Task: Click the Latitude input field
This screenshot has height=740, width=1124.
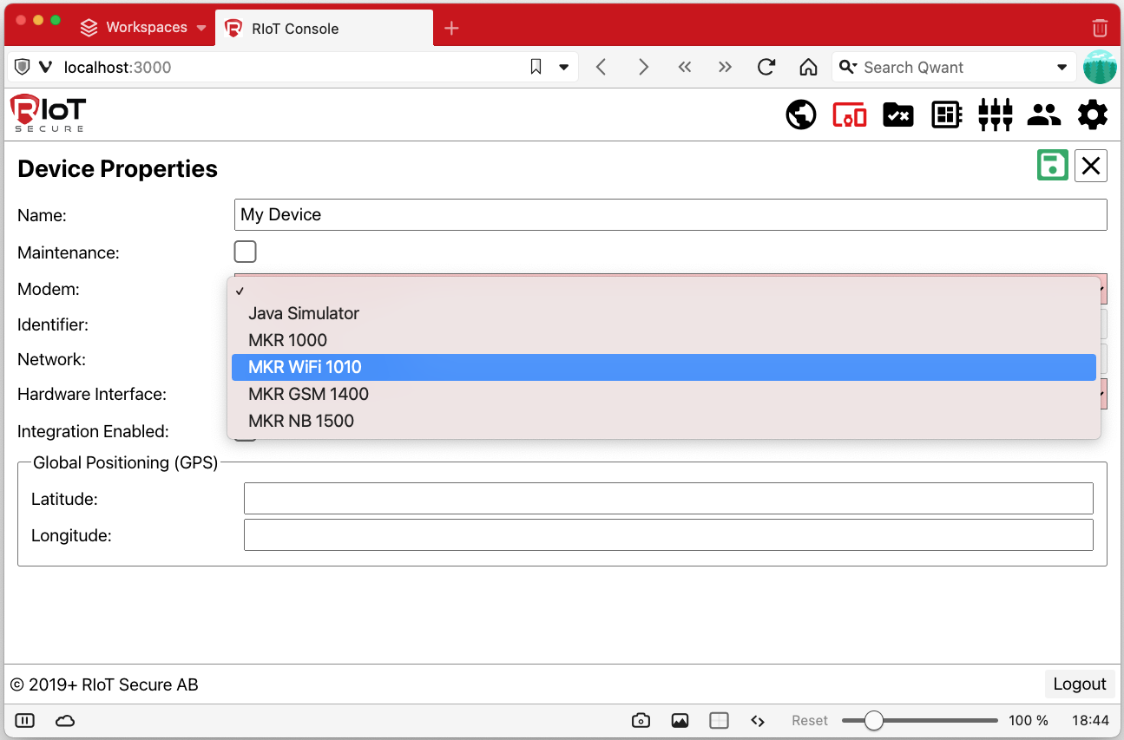Action: pos(667,499)
